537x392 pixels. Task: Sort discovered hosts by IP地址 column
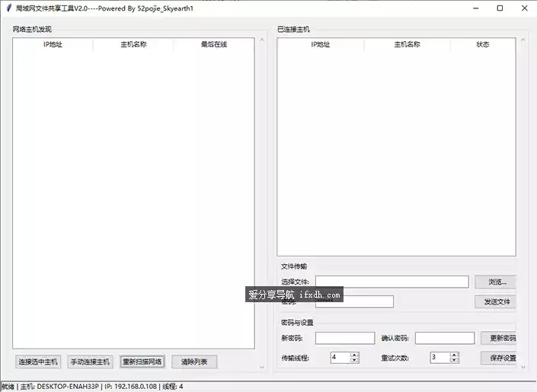pyautogui.click(x=53, y=44)
